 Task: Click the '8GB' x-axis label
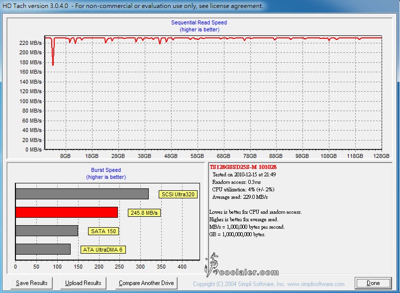65,156
